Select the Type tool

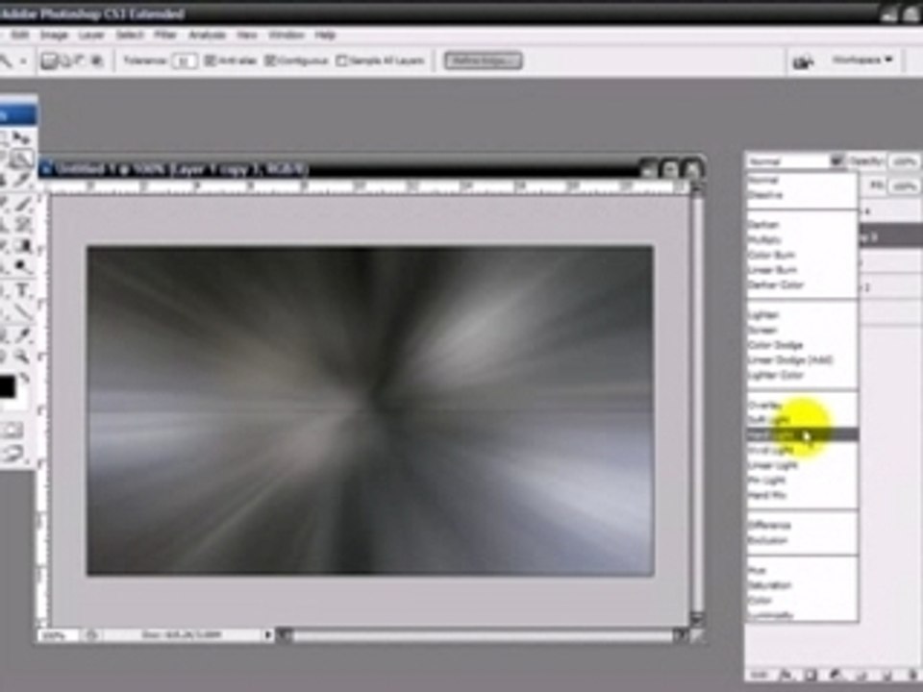[22, 290]
